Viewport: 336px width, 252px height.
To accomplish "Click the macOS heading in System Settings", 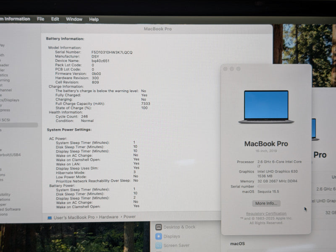I will (237, 244).
